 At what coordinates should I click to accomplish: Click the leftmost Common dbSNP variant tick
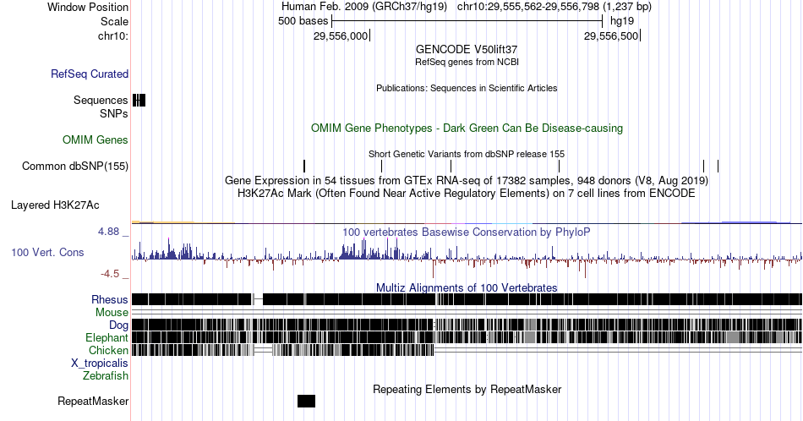(x=304, y=166)
